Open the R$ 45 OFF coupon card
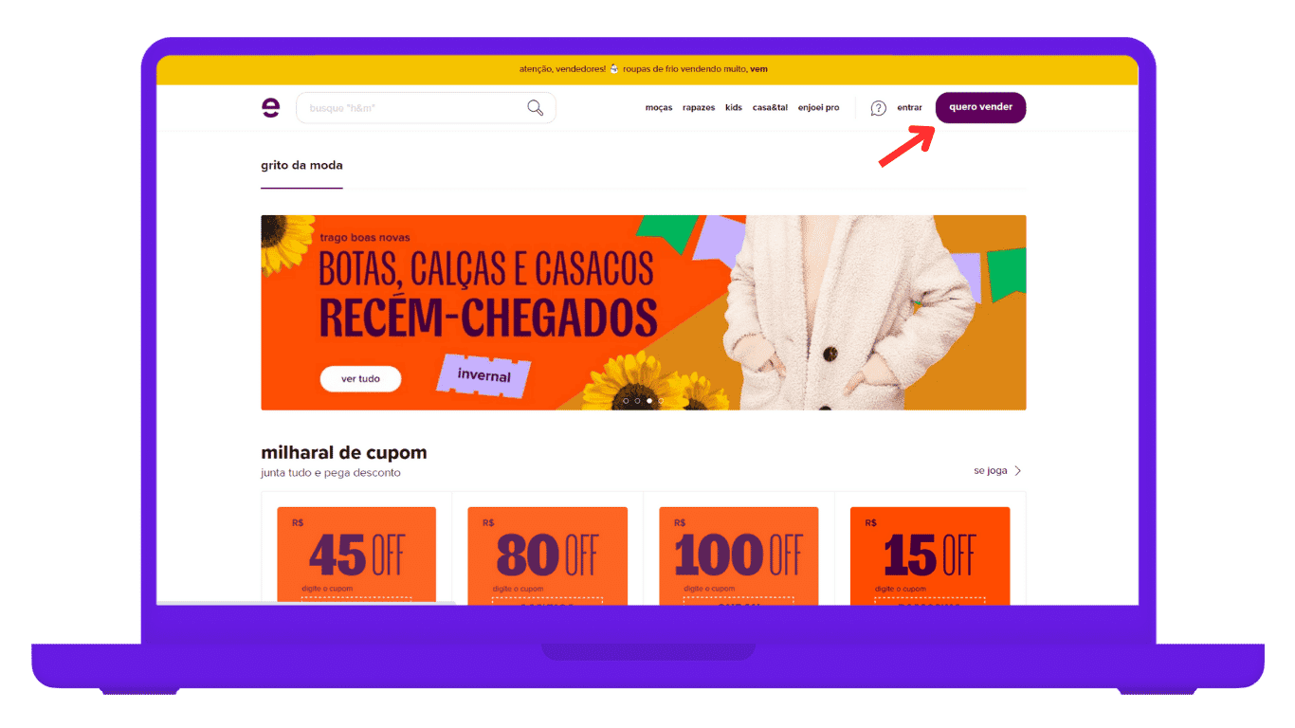The height and width of the screenshot is (728, 1295). [x=356, y=555]
